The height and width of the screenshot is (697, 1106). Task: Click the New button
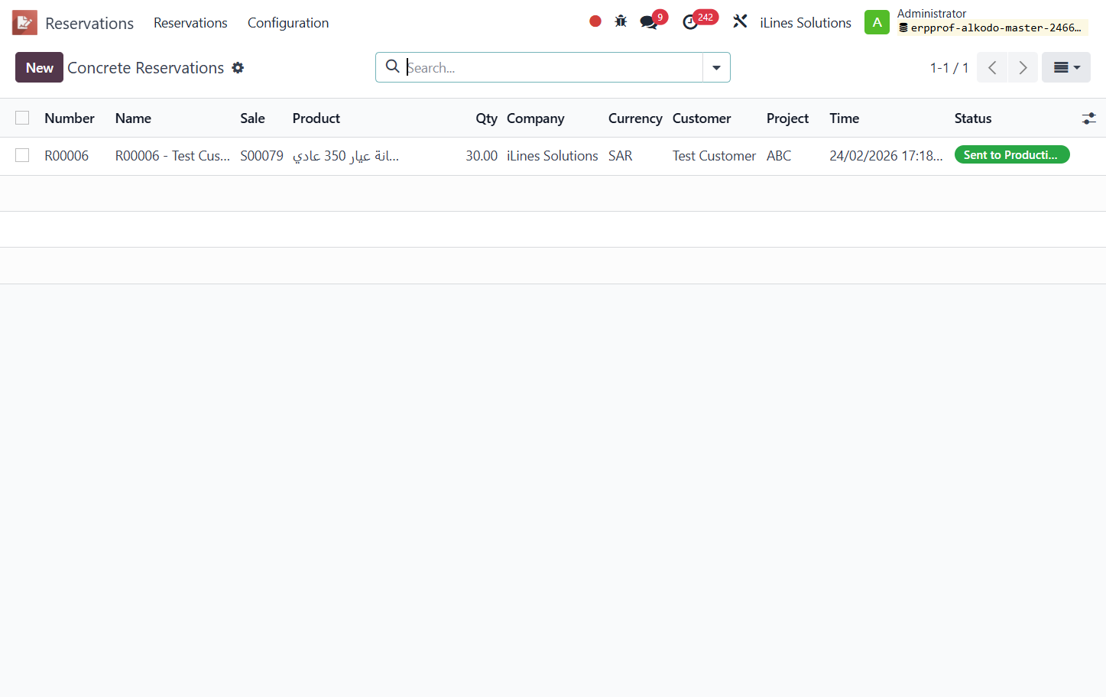pos(39,67)
